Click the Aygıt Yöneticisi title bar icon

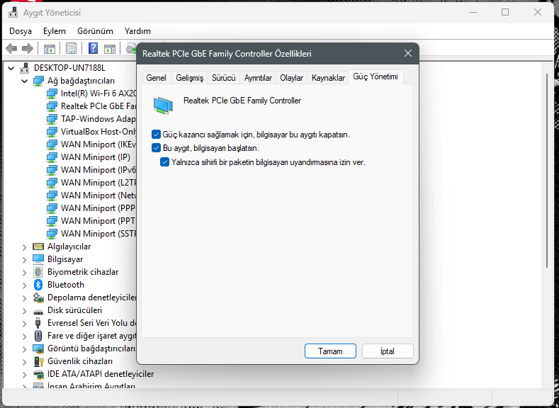[13, 13]
